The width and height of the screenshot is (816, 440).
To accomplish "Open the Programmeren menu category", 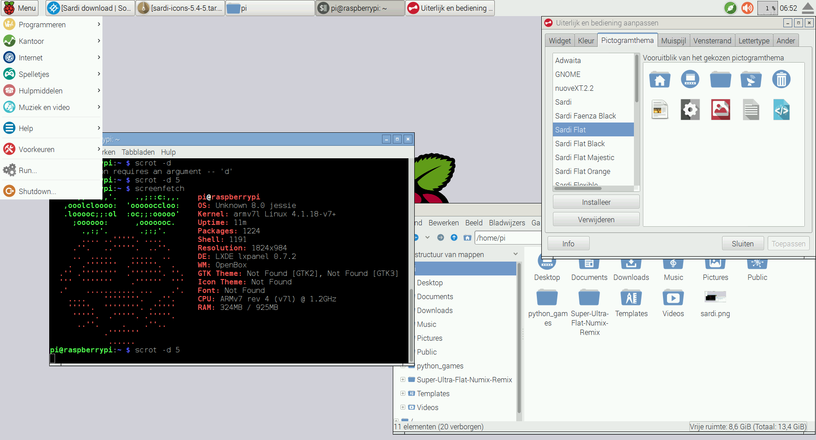I will [x=51, y=25].
